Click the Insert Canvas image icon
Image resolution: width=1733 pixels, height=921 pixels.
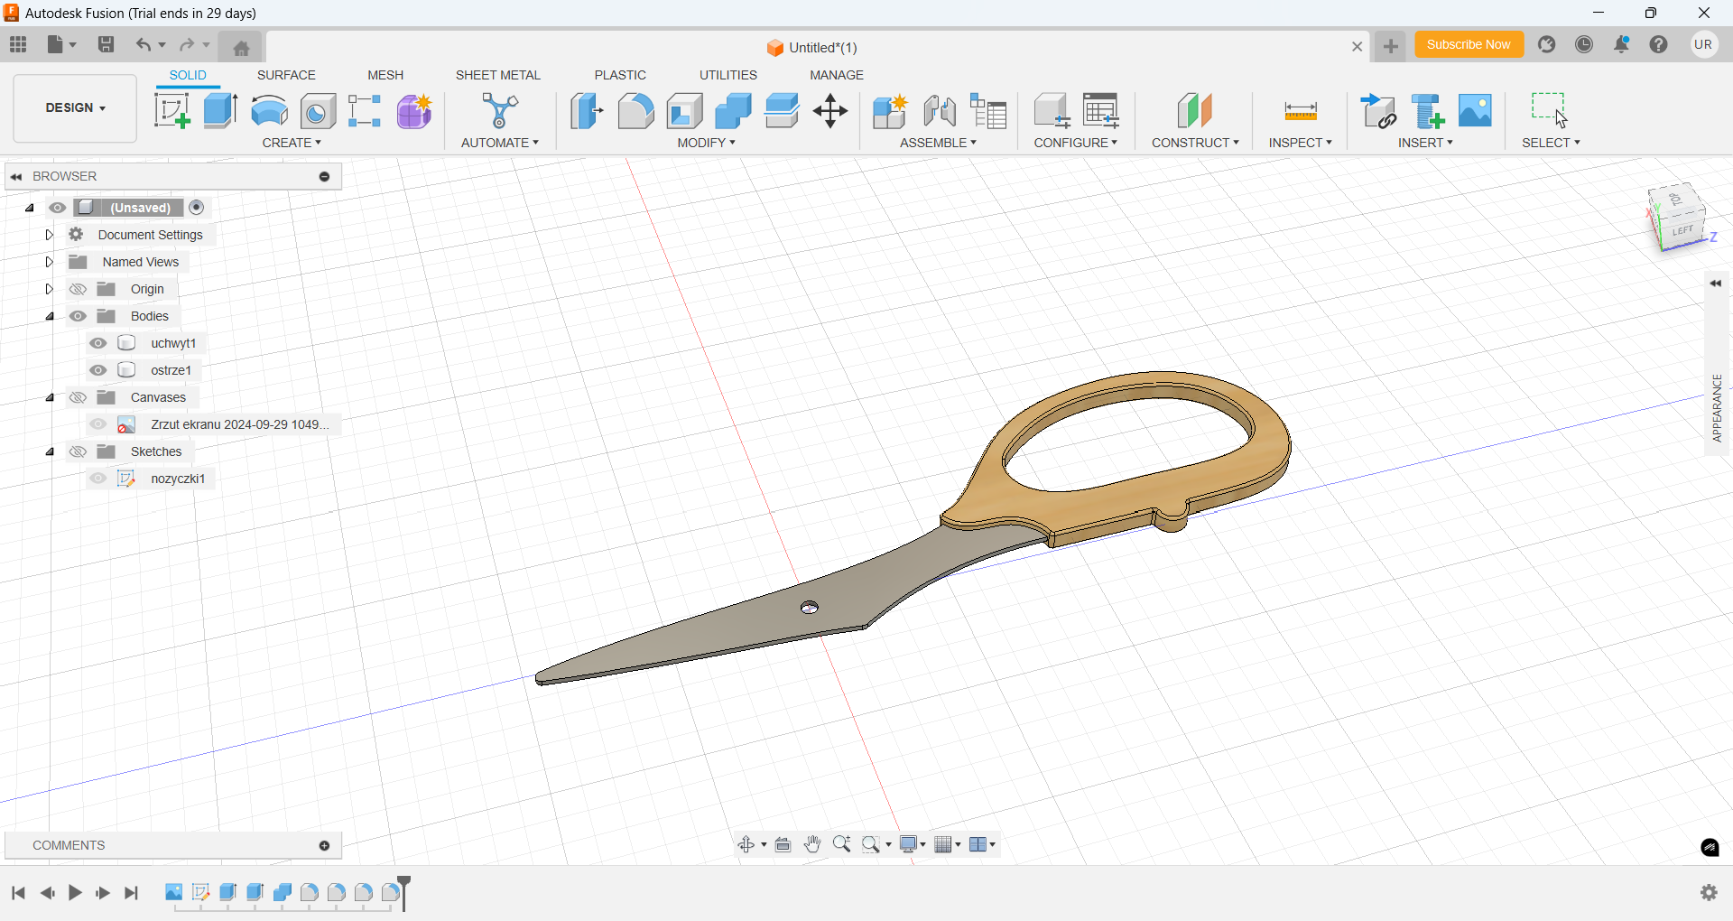point(1475,111)
